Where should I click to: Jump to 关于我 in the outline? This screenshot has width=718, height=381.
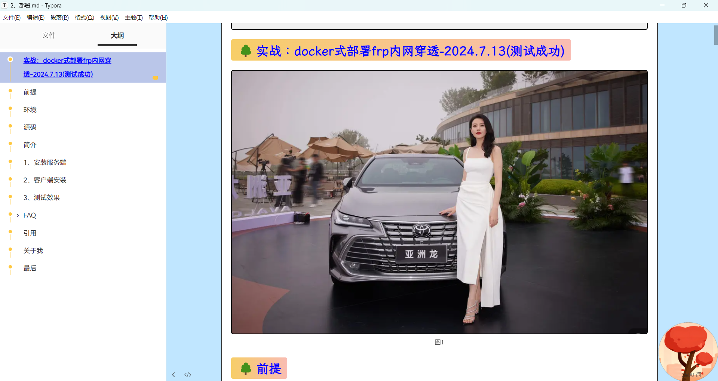tap(33, 251)
